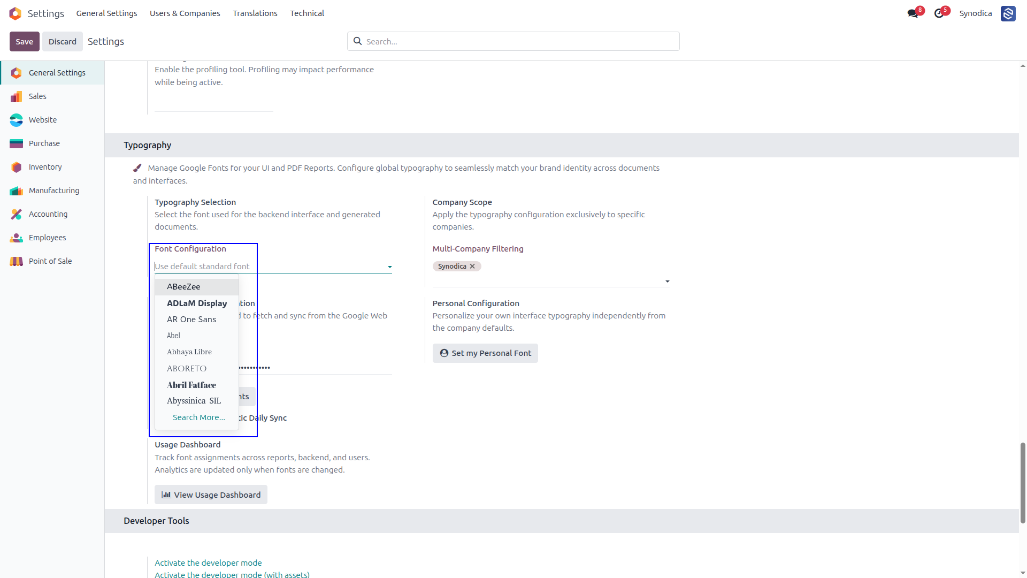Remove the Synodica company tag
This screenshot has height=578, width=1027.
[472, 267]
